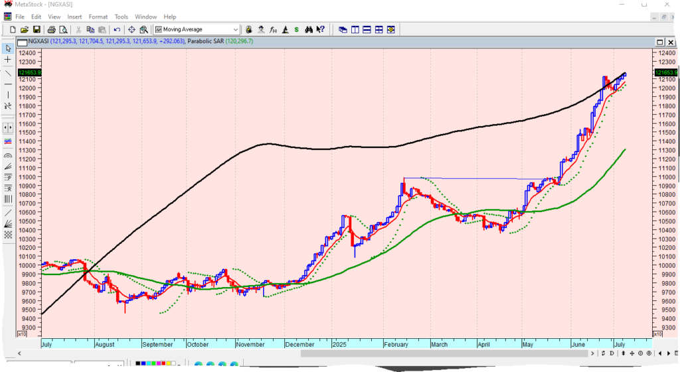Click the Print icon in toolbar

point(50,29)
